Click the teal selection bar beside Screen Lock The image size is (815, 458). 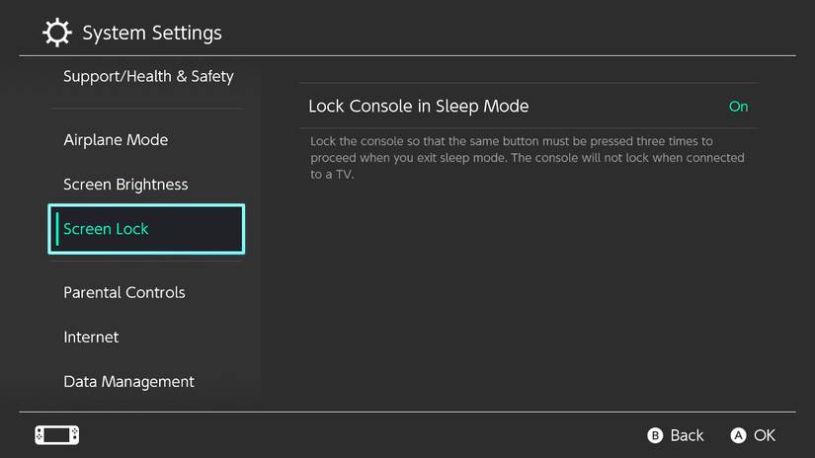57,229
